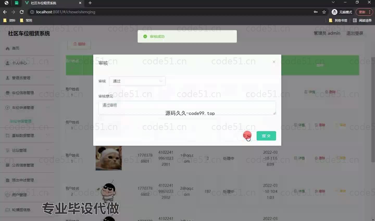Reload the current page
Viewport: 375px width, 221px height.
click(x=22, y=12)
